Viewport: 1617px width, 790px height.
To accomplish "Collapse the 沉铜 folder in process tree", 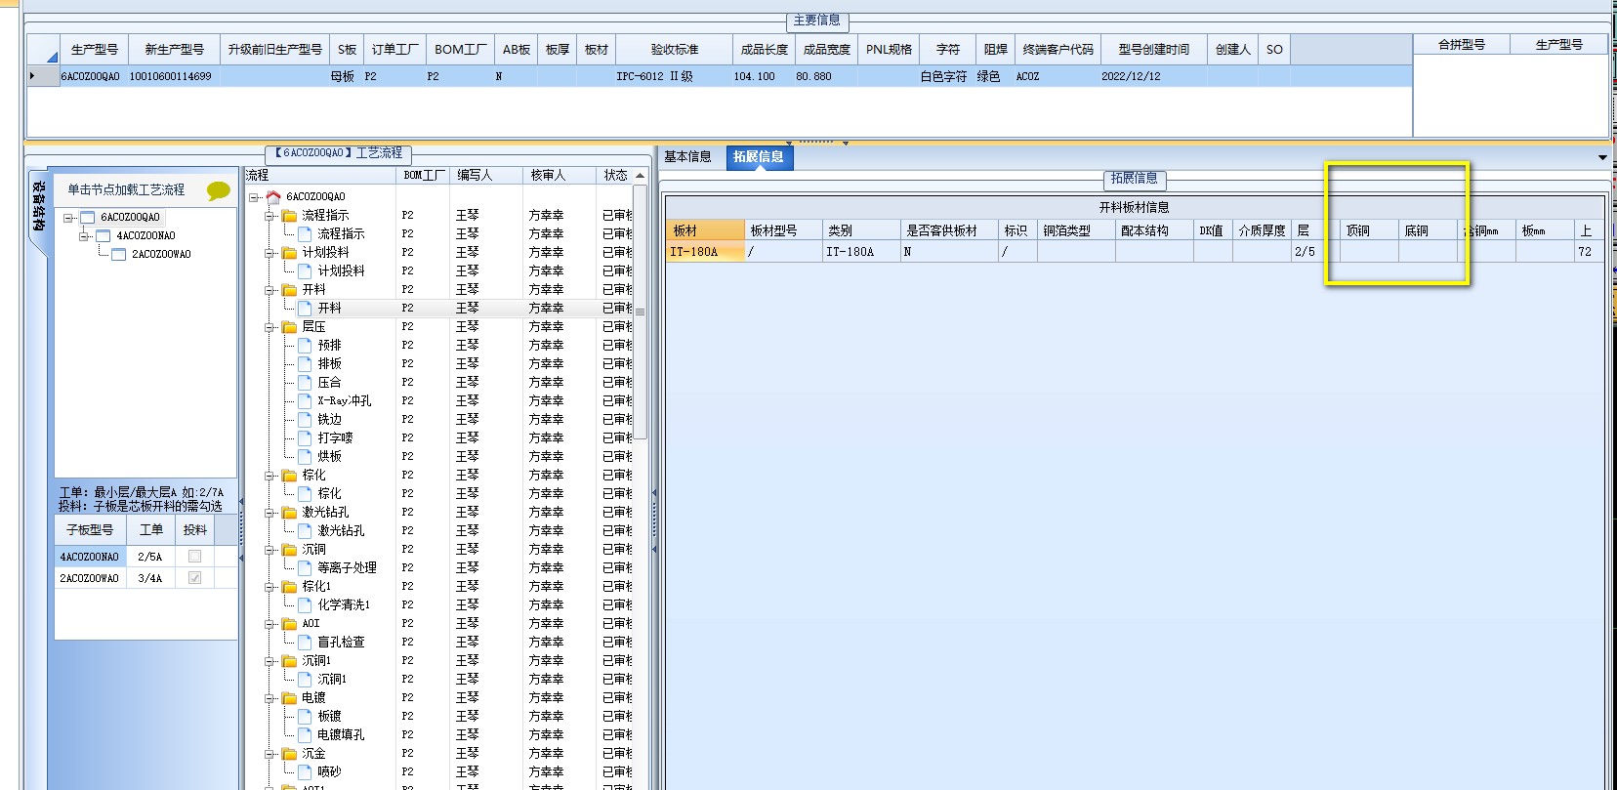I will pyautogui.click(x=269, y=550).
